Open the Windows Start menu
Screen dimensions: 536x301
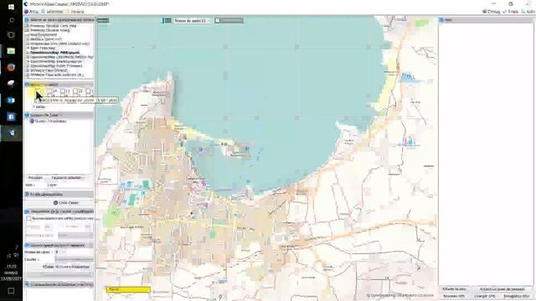tap(11, 7)
